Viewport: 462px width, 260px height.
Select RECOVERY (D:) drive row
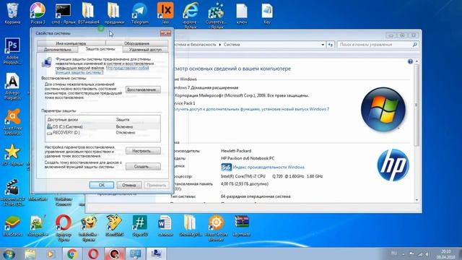pos(103,133)
